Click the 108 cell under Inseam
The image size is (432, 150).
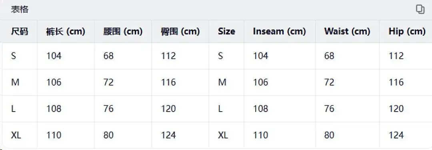[261, 109]
